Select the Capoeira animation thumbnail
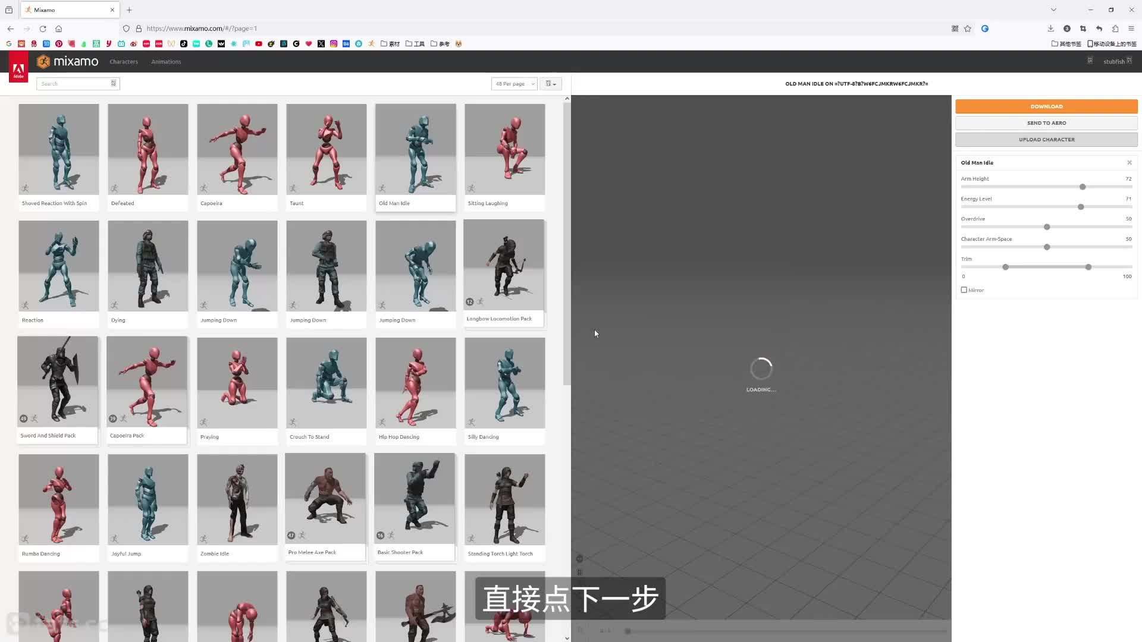This screenshot has width=1142, height=642. tap(237, 149)
